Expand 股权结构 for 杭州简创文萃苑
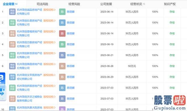Viewport: 187px width, 111px height. click(x=49, y=75)
